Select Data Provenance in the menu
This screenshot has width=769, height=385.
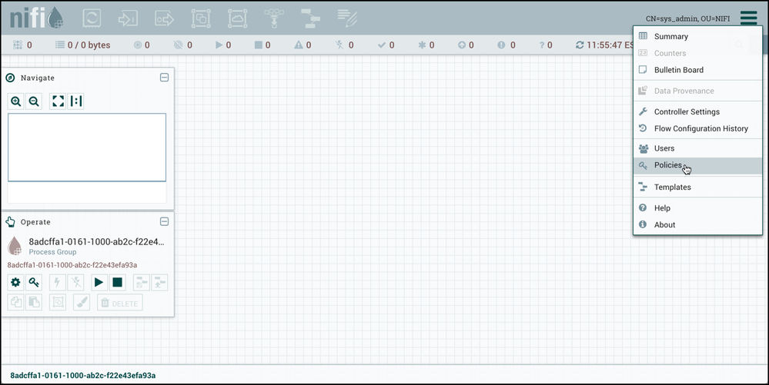[x=697, y=91]
